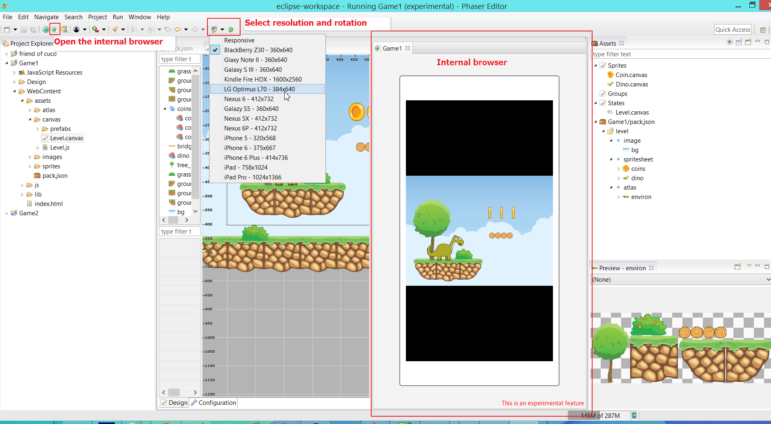Click the heap memory status indicator
771x424 pixels.
[x=600, y=415]
